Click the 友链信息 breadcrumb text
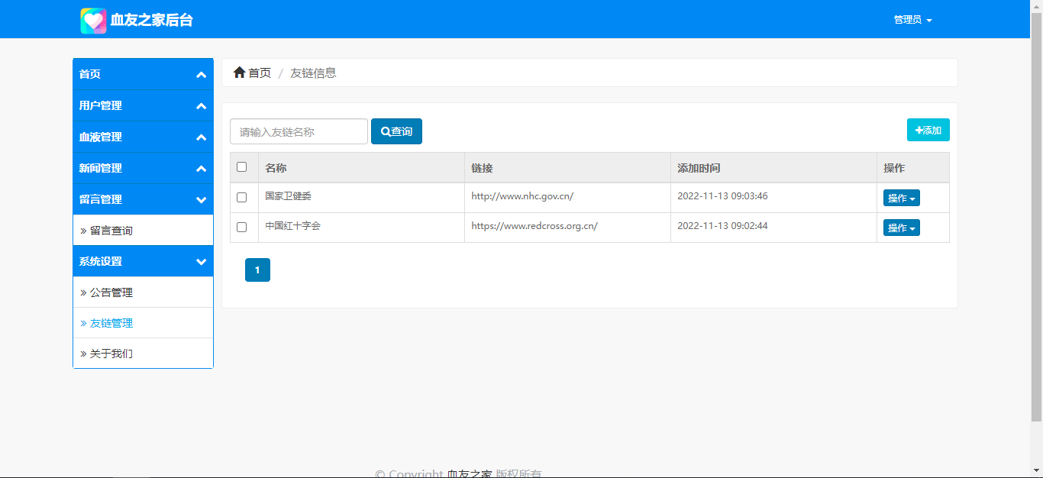The image size is (1043, 478). [313, 73]
